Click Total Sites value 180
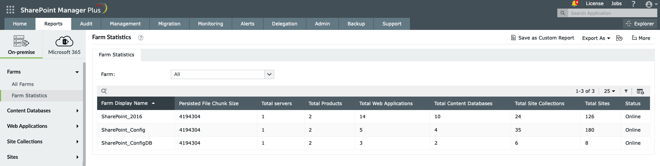This screenshot has height=166, width=660. 590,130
